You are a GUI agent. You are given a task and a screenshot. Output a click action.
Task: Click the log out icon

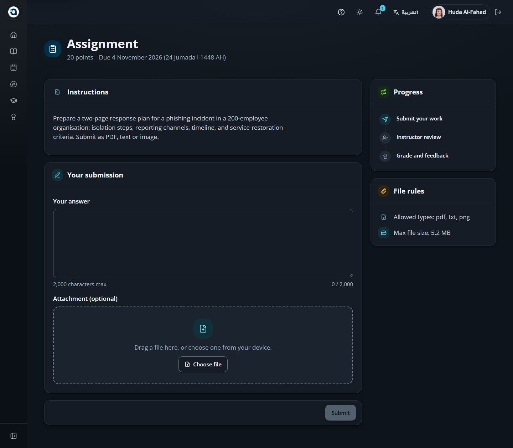498,12
